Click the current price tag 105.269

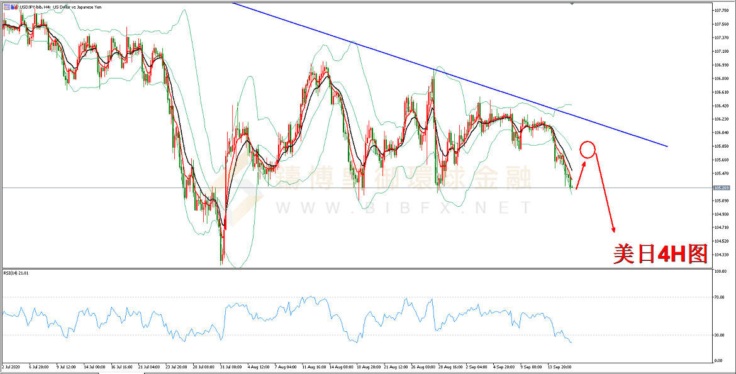tap(721, 187)
